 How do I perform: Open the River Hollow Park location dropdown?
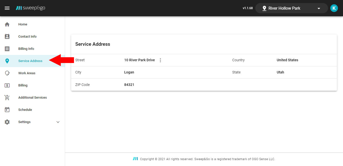[319, 8]
